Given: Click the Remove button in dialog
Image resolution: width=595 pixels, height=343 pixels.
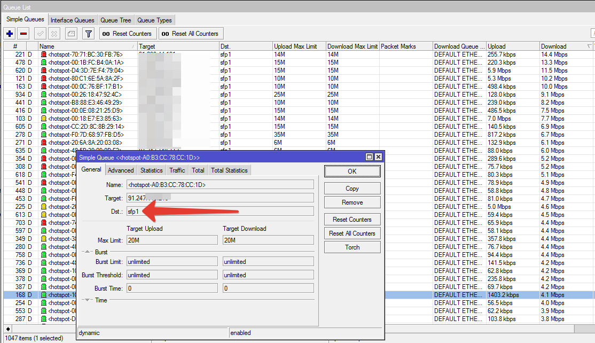Looking at the screenshot, I should [x=352, y=202].
